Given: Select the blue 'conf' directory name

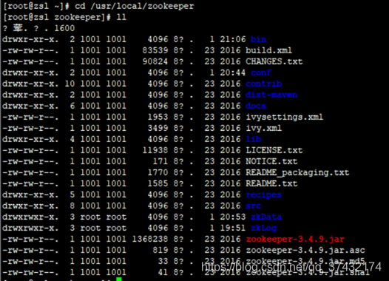Looking at the screenshot, I should (x=261, y=72).
